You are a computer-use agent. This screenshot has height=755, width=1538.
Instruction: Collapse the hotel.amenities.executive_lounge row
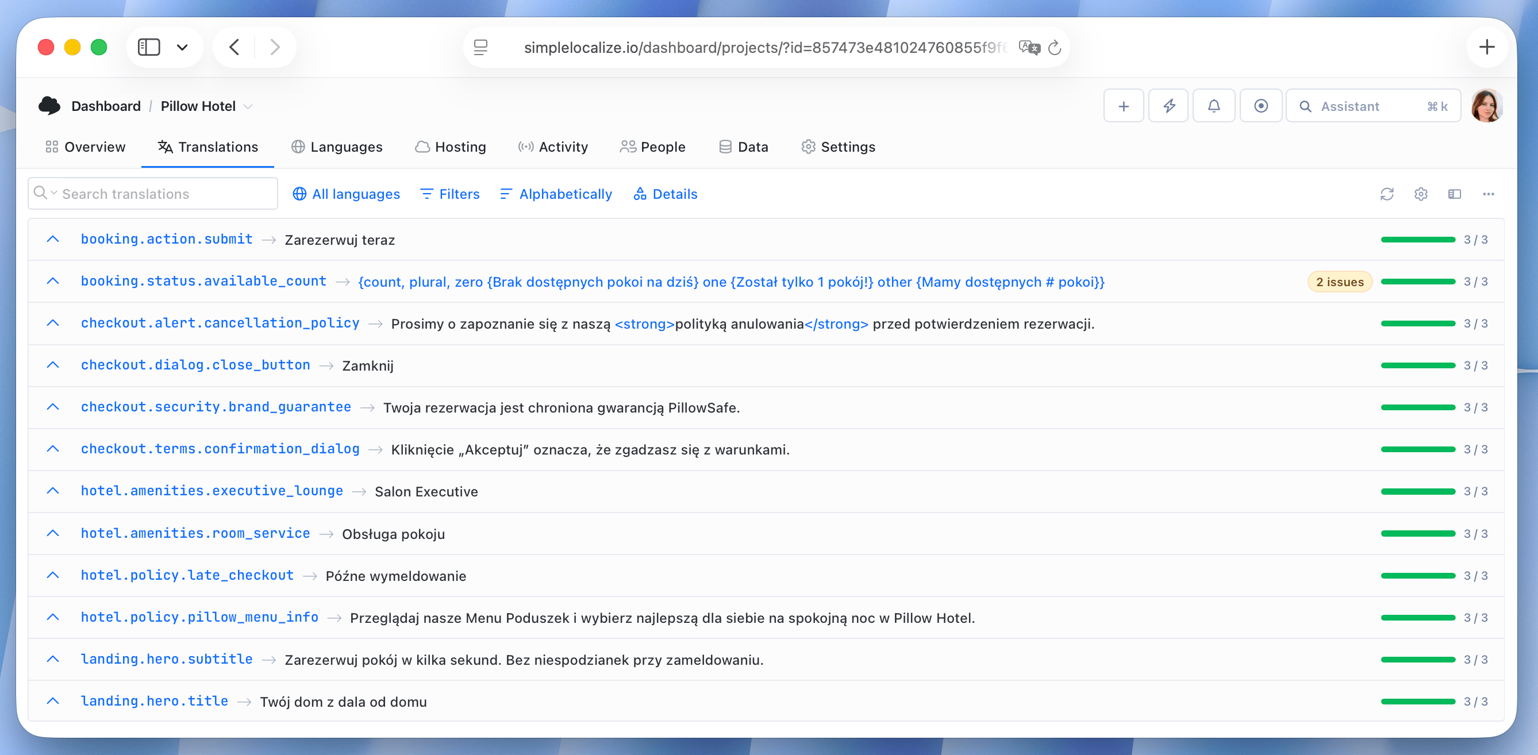pos(53,491)
